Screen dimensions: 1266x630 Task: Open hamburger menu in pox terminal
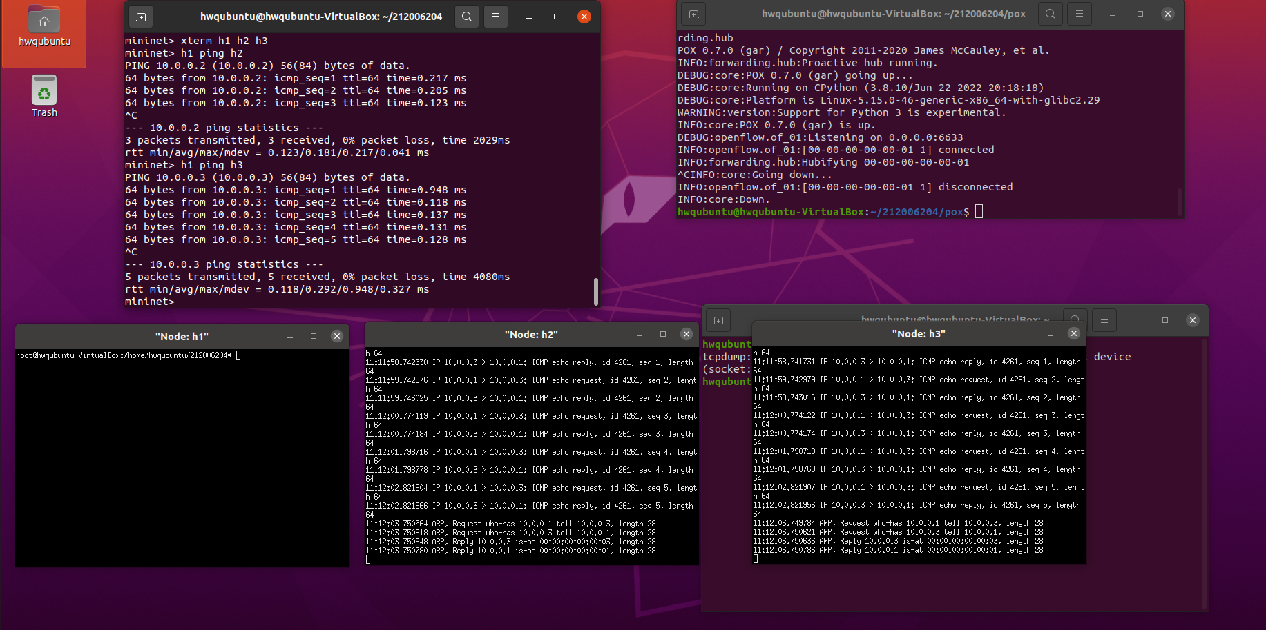tap(1079, 14)
